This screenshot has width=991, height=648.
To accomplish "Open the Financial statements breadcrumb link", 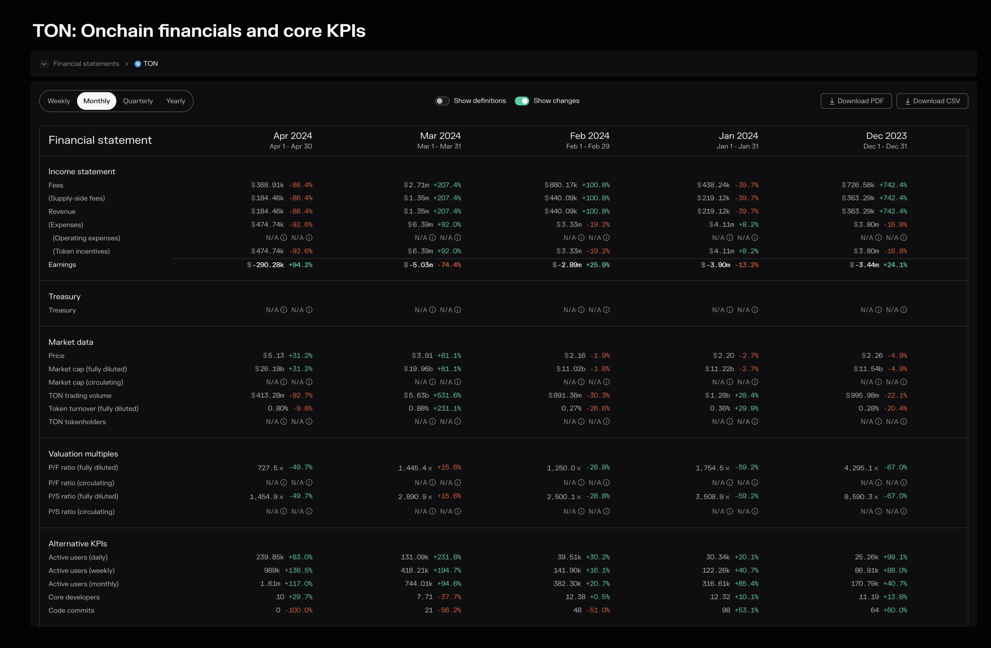I will pos(86,64).
